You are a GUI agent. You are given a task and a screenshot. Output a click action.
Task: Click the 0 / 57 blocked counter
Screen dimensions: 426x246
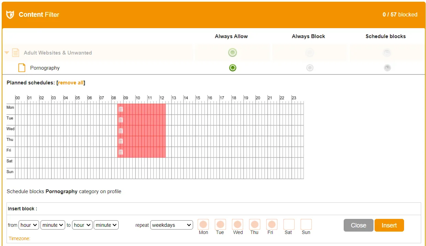(x=400, y=14)
